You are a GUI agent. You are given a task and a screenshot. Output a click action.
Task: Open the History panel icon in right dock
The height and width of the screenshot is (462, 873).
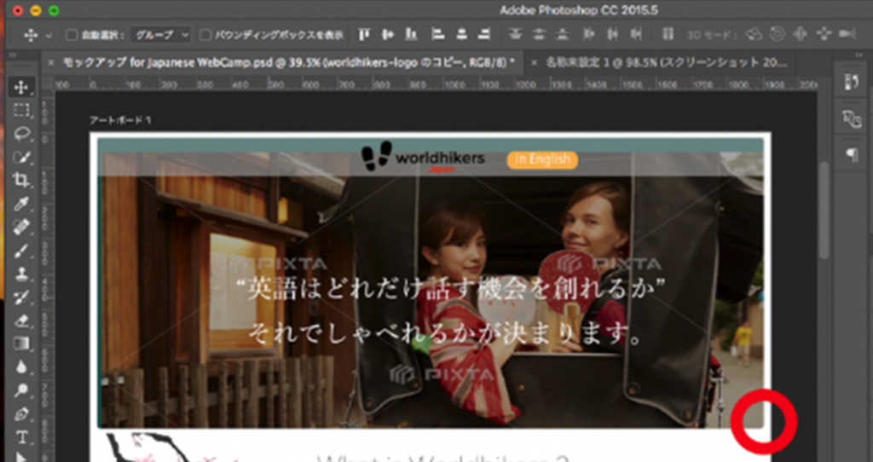tap(852, 83)
